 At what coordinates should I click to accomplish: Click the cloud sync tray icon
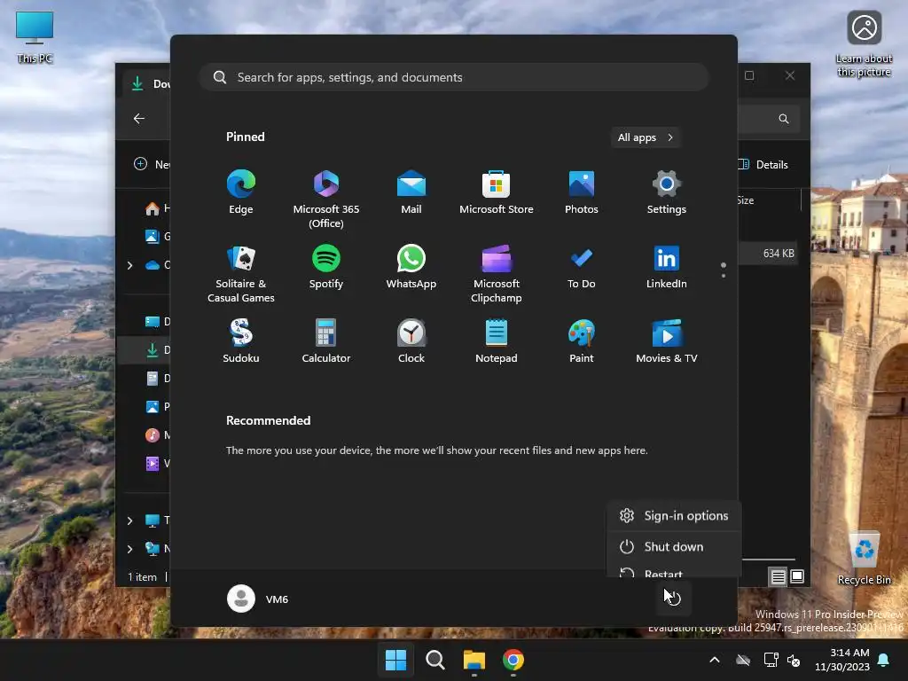(x=743, y=660)
